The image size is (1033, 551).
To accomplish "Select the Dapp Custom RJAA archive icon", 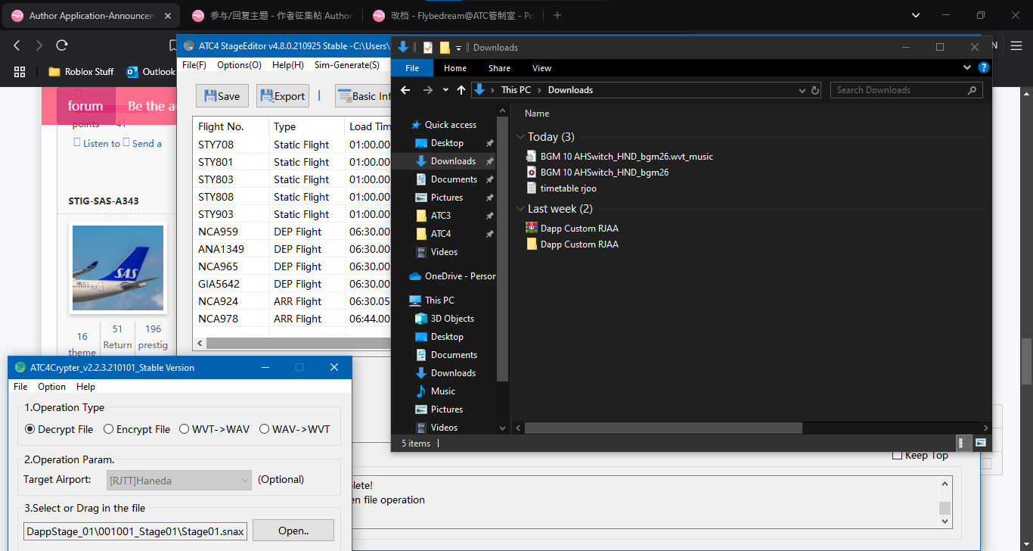I will (x=532, y=229).
